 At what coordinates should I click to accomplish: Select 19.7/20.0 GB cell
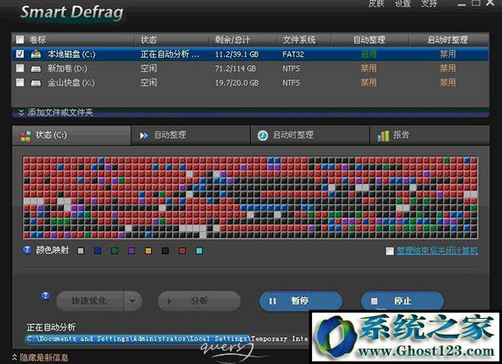[237, 83]
